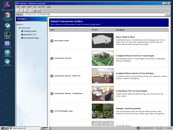Click the Forward arrow toolbar button
The width and height of the screenshot is (173, 130).
(22, 11)
